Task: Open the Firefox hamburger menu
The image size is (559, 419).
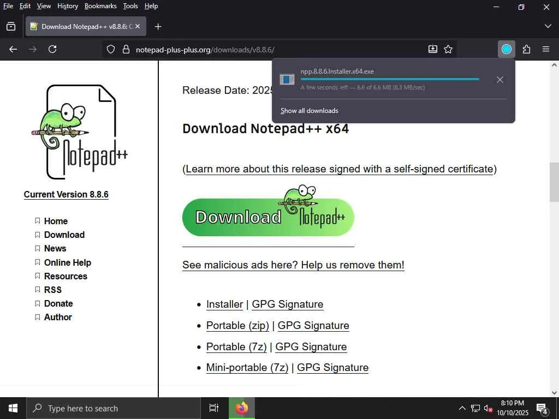Action: 546,49
